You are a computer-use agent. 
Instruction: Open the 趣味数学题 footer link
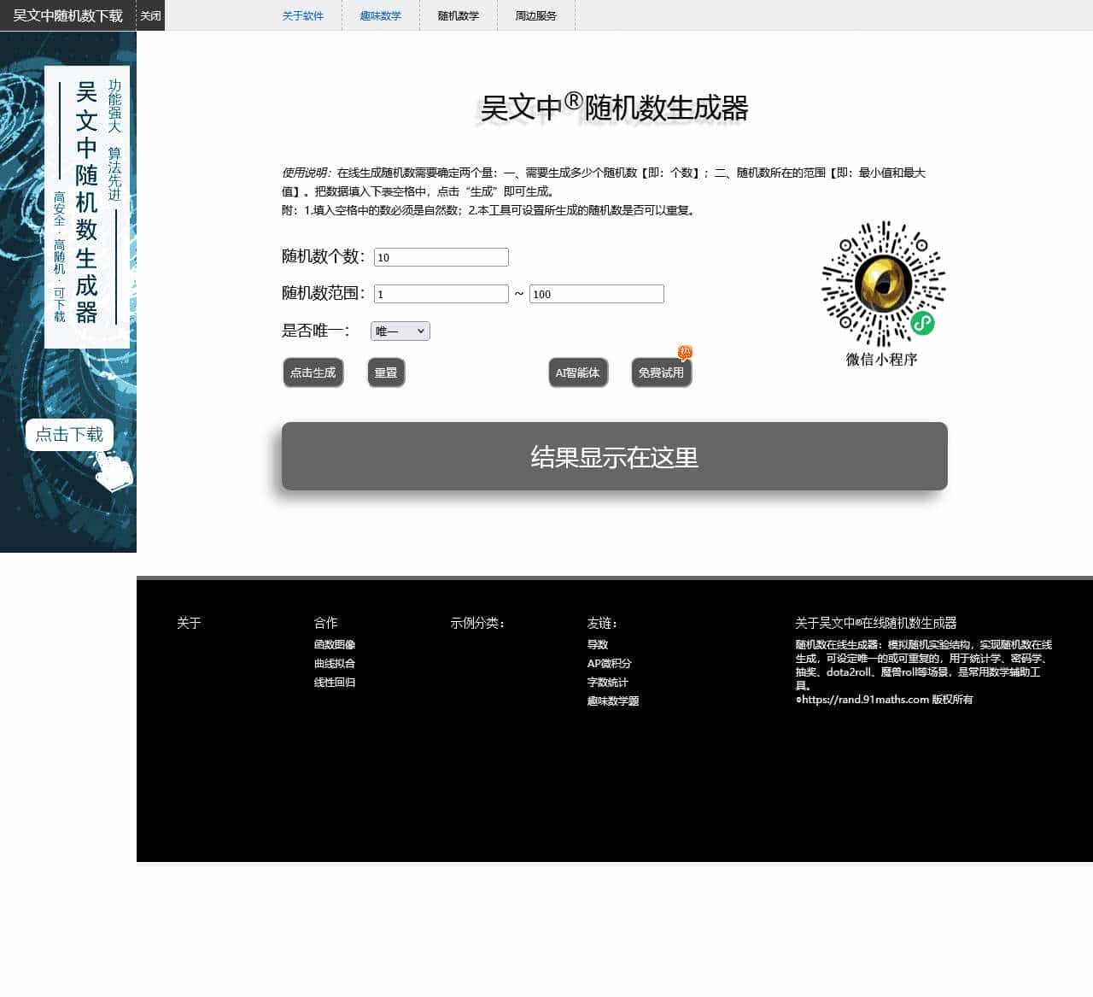click(x=613, y=701)
